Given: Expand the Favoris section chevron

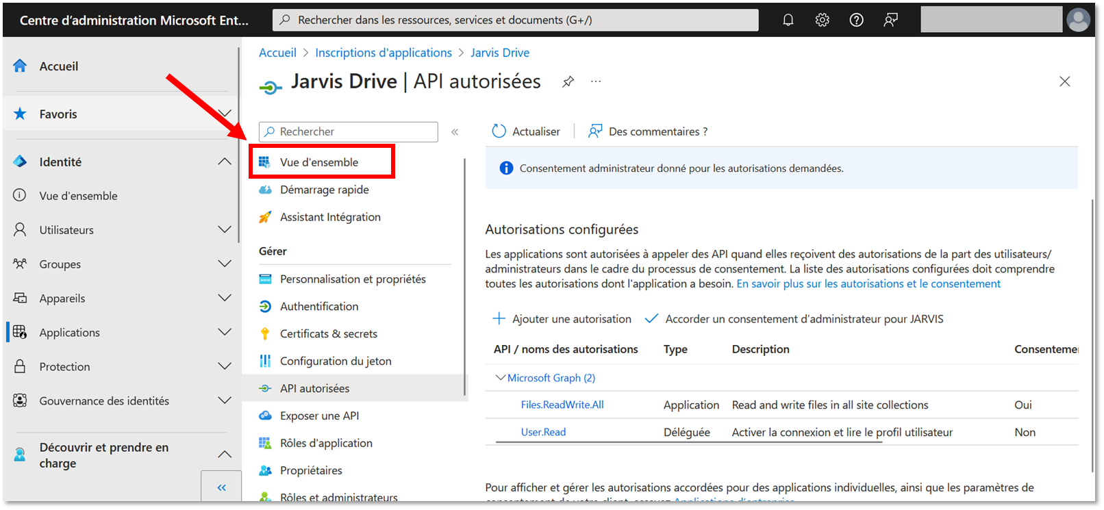Looking at the screenshot, I should click(225, 113).
